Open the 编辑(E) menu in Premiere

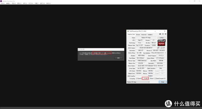coord(8,3)
